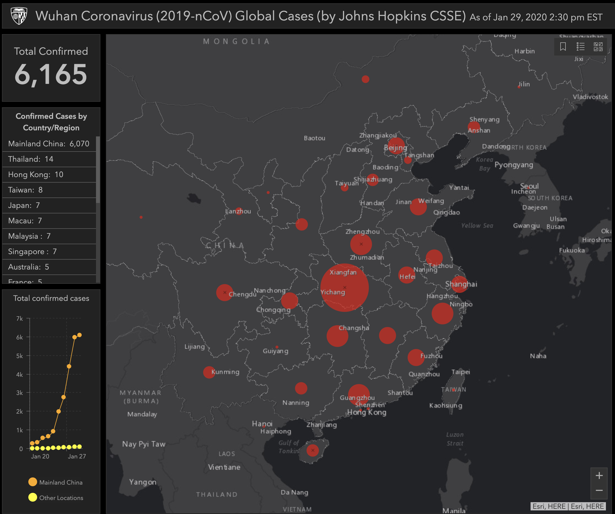Click the yellow Other Locations legend swatch
615x514 pixels.
point(32,497)
